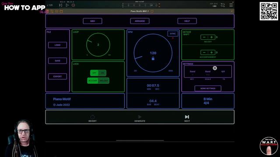Set the LOCK switch to ON
Image resolution: width=280 pixels, height=157 pixels.
102,73
